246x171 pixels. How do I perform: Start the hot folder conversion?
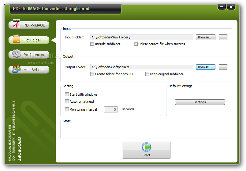(x=146, y=150)
